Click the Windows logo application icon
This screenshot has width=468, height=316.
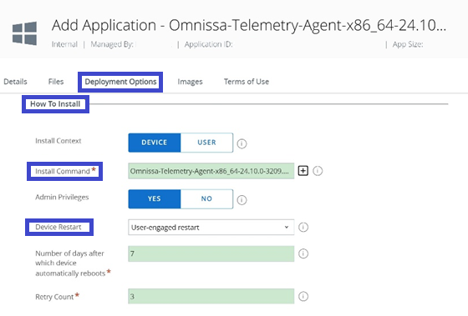24,33
